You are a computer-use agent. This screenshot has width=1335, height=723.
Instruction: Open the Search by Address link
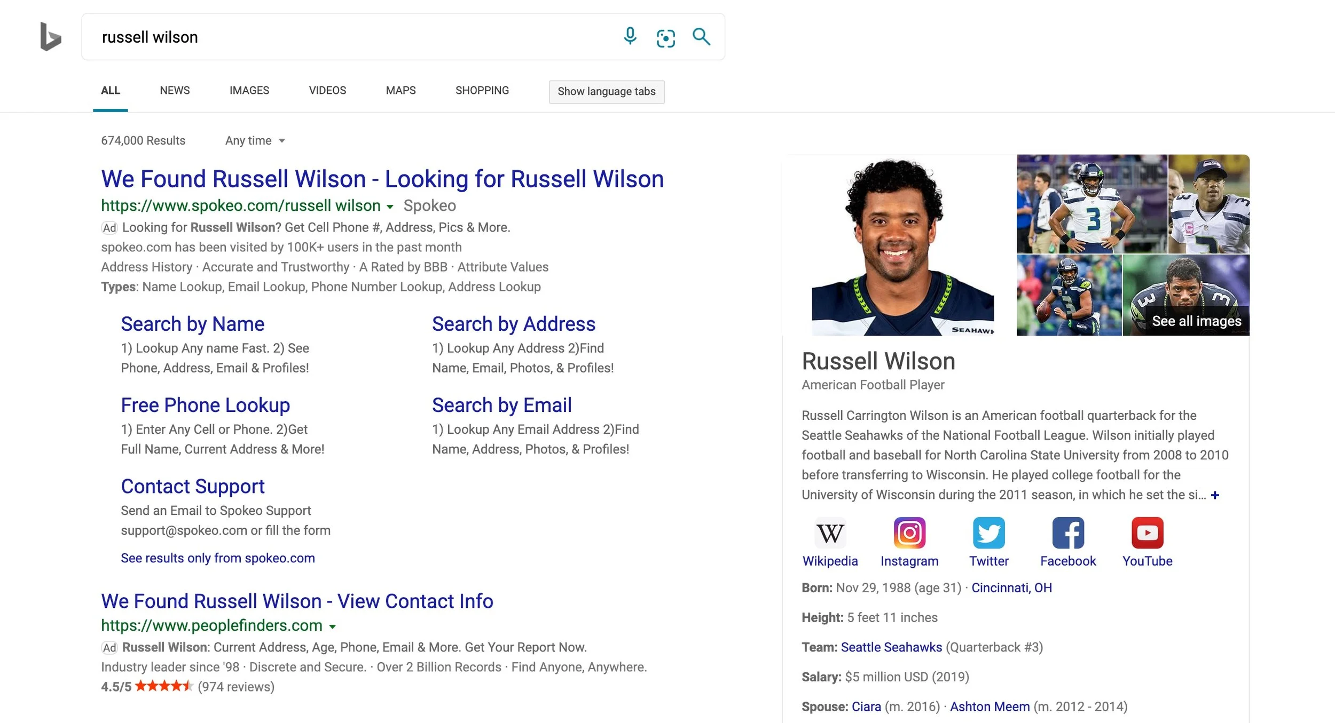(513, 324)
